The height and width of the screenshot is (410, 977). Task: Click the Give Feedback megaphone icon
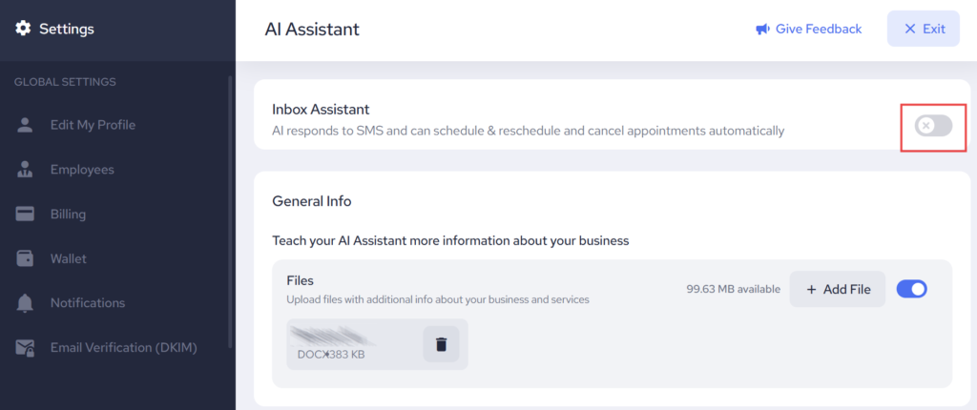coord(762,29)
